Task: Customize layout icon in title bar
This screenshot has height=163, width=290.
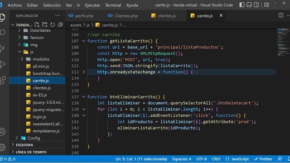Action: tap(266, 5)
